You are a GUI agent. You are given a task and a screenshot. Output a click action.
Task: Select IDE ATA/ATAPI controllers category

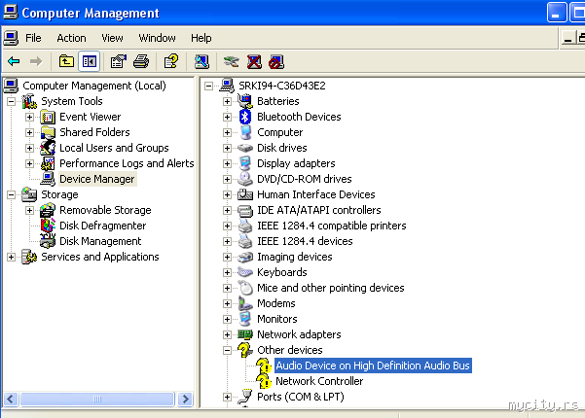[x=319, y=210]
